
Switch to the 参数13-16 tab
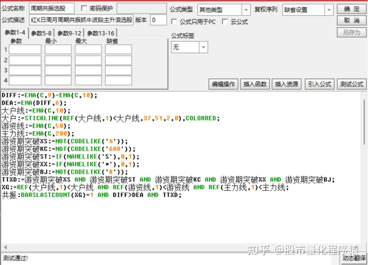click(100, 33)
